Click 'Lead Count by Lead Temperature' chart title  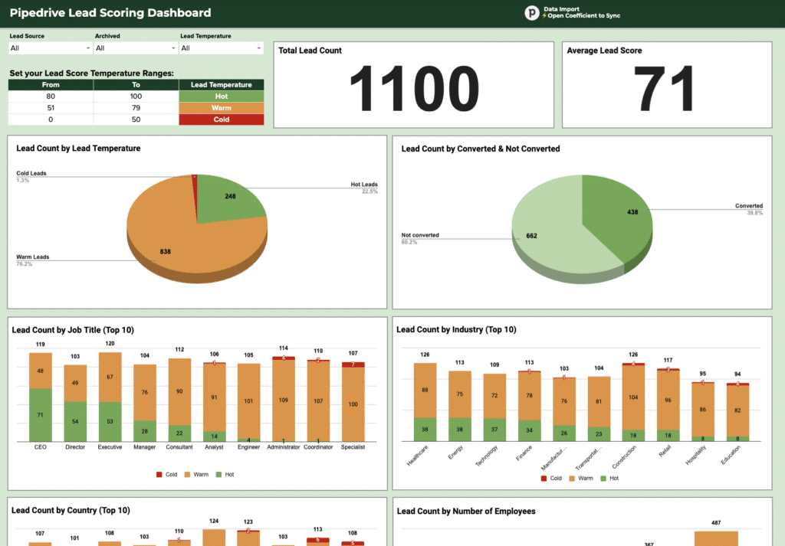(78, 149)
